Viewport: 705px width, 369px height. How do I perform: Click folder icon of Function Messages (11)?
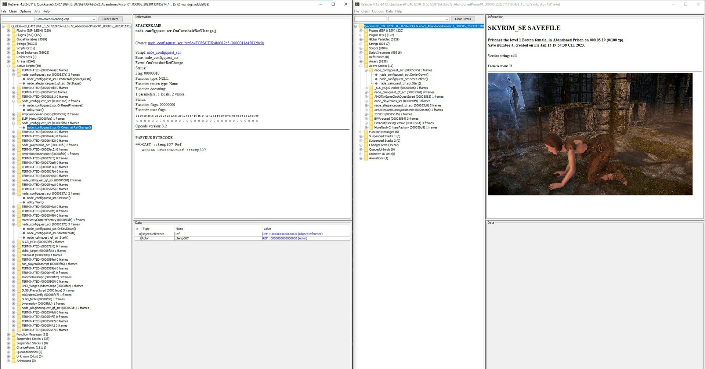coord(13,334)
